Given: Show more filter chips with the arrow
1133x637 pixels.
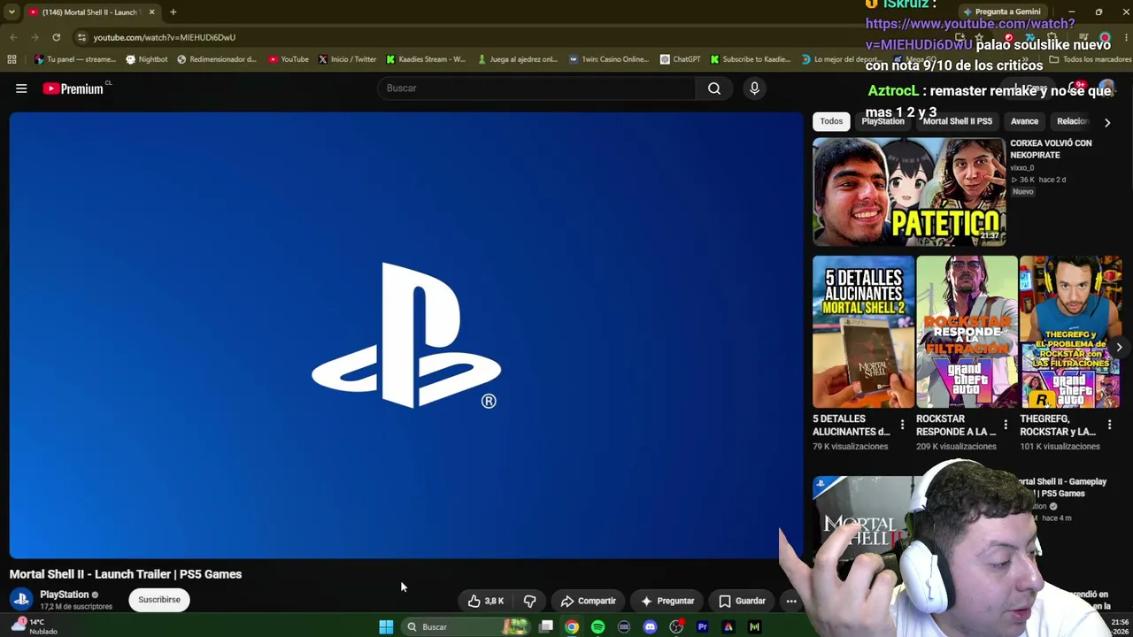Looking at the screenshot, I should click(x=1106, y=122).
